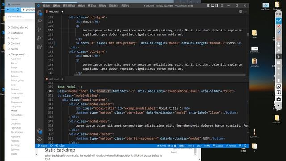The height and width of the screenshot is (161, 286).
Task: Select the pointer arrow tool in annotation toolbar
Action: 278,57
